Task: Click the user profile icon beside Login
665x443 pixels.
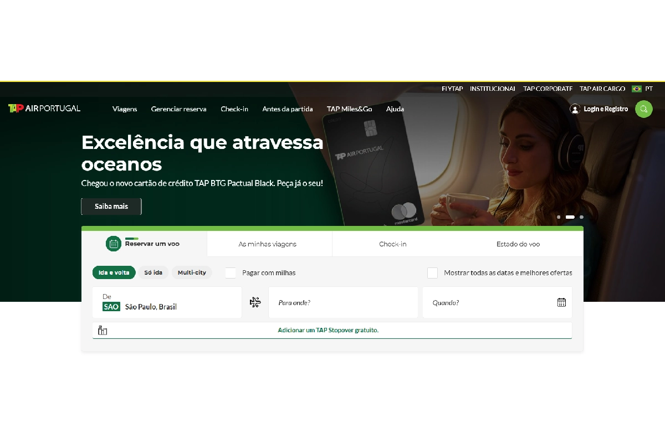Action: coord(575,109)
